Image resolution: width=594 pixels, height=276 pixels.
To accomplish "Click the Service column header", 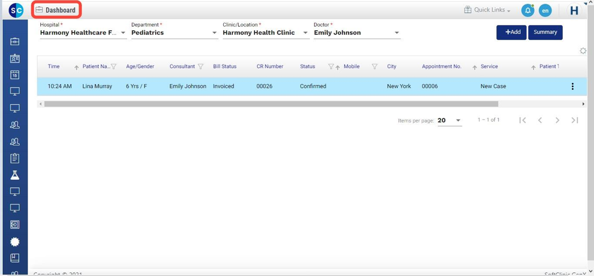I will (489, 67).
